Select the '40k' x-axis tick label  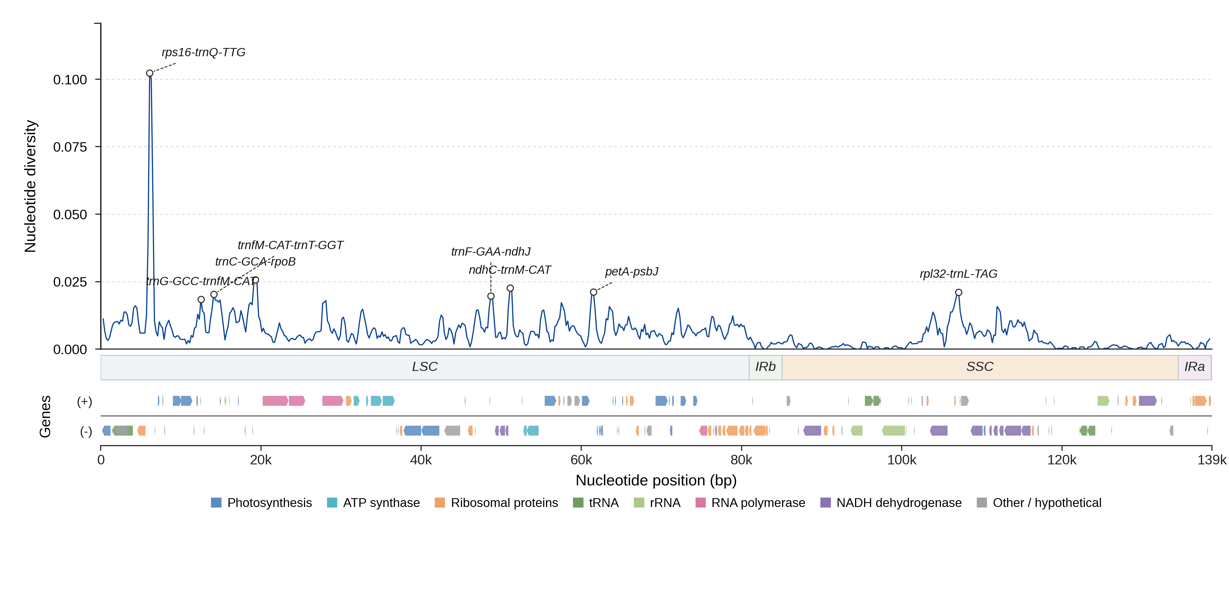[421, 460]
